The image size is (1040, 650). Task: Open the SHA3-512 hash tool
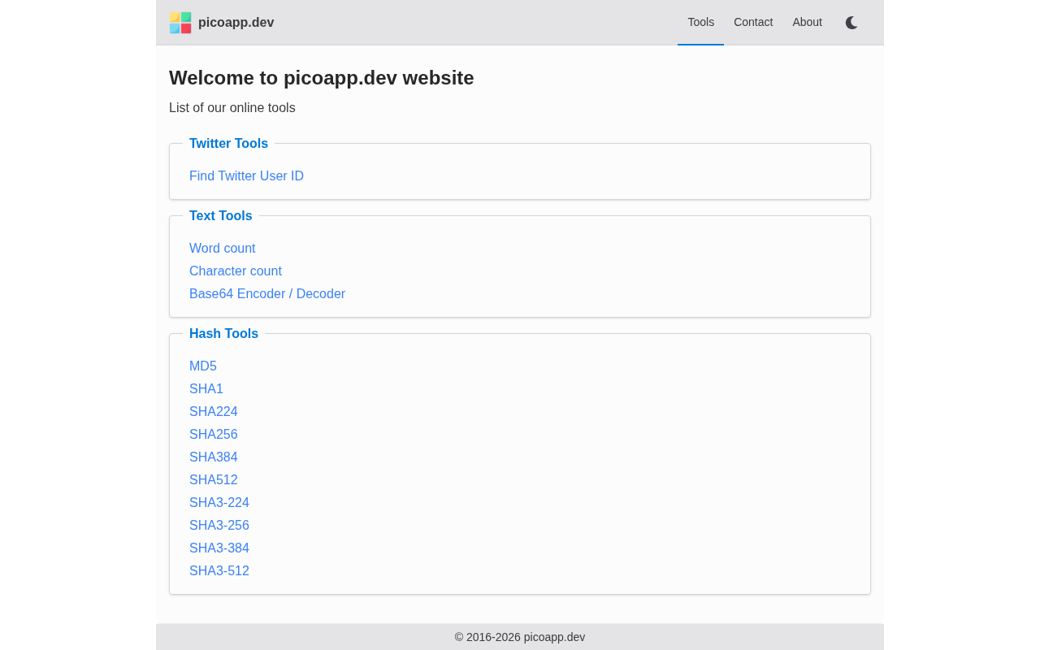tap(219, 571)
